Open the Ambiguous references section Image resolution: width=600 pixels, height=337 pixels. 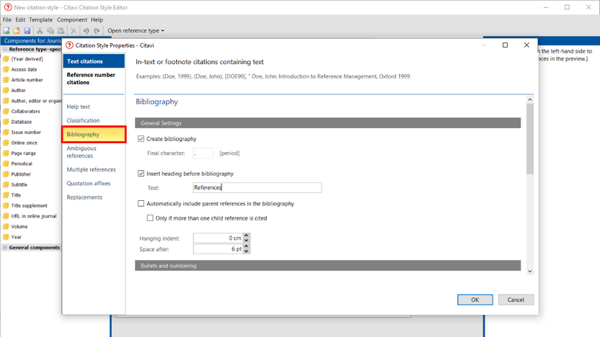(x=81, y=152)
